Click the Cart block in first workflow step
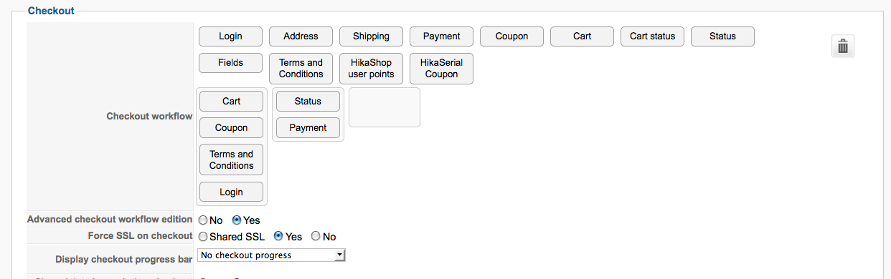 point(231,102)
